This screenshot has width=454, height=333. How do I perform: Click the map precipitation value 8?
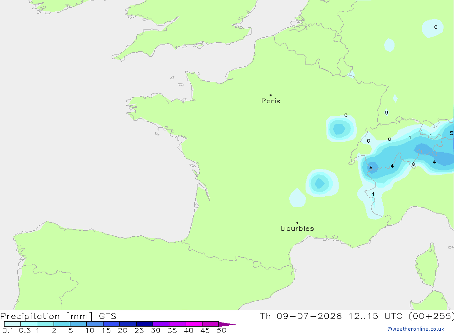tap(371, 168)
